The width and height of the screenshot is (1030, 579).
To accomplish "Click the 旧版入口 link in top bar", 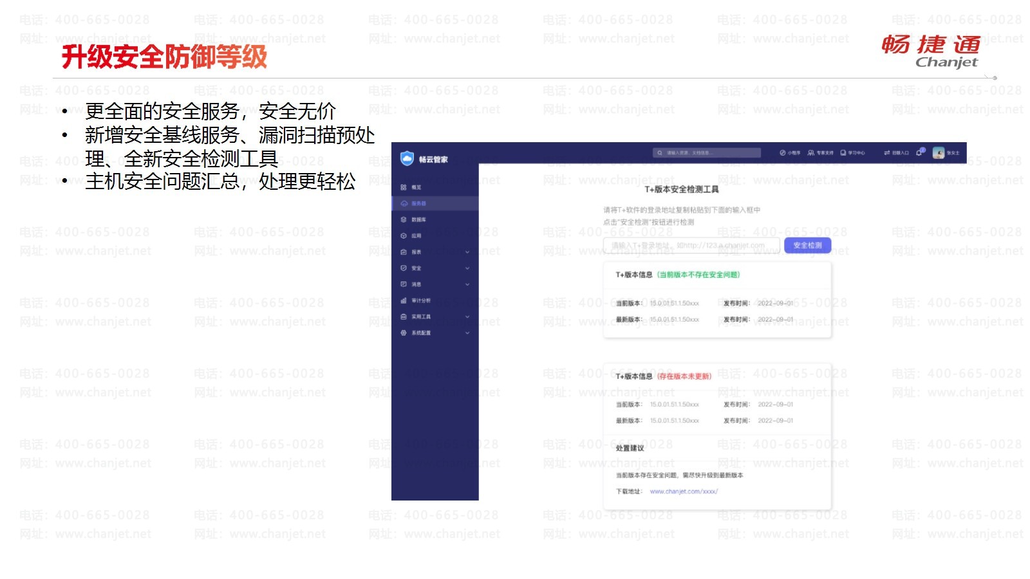I will tap(900, 153).
